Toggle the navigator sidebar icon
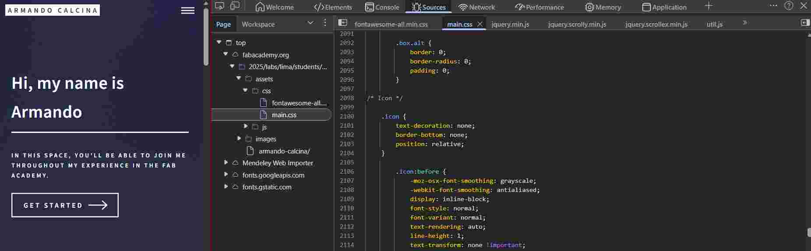The width and height of the screenshot is (811, 251). [x=343, y=23]
